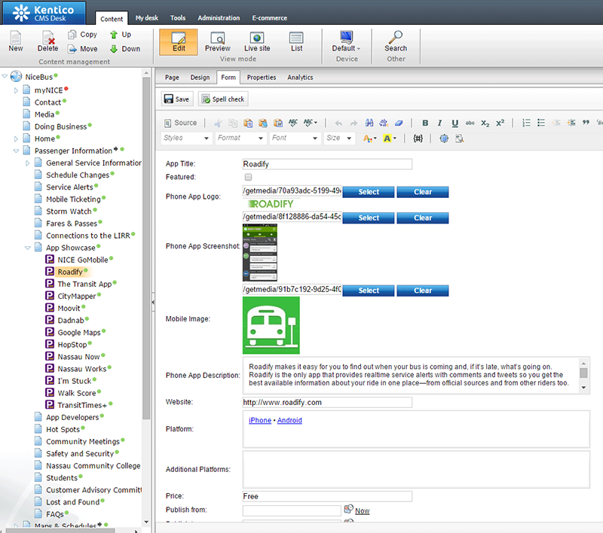603x533 pixels.
Task: Click Clear for Phone App Screenshot
Action: [423, 218]
